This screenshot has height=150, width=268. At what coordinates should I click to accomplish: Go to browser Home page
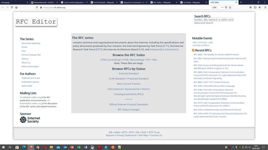pyautogui.click(x=16, y=7)
